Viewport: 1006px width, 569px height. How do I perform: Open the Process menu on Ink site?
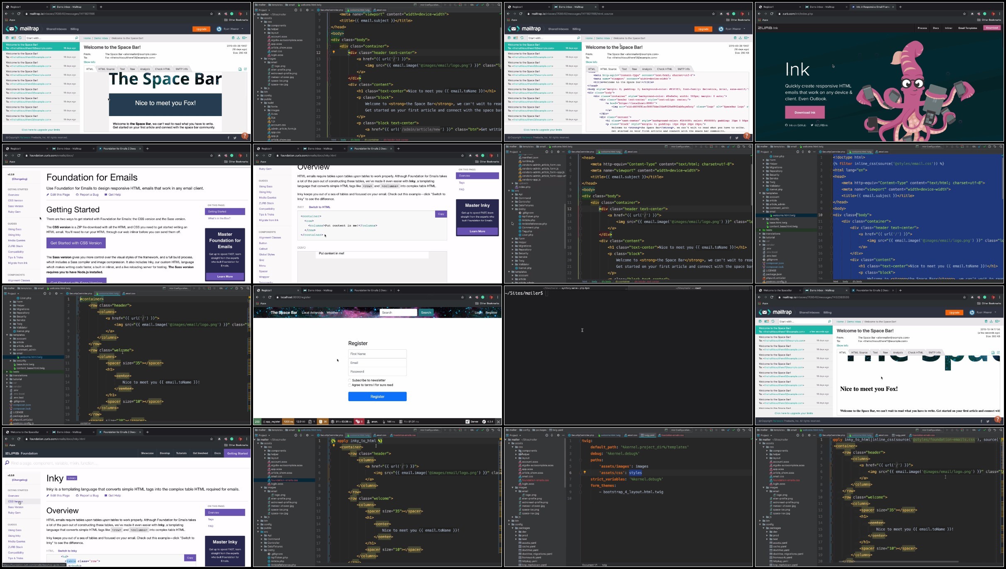tap(922, 28)
